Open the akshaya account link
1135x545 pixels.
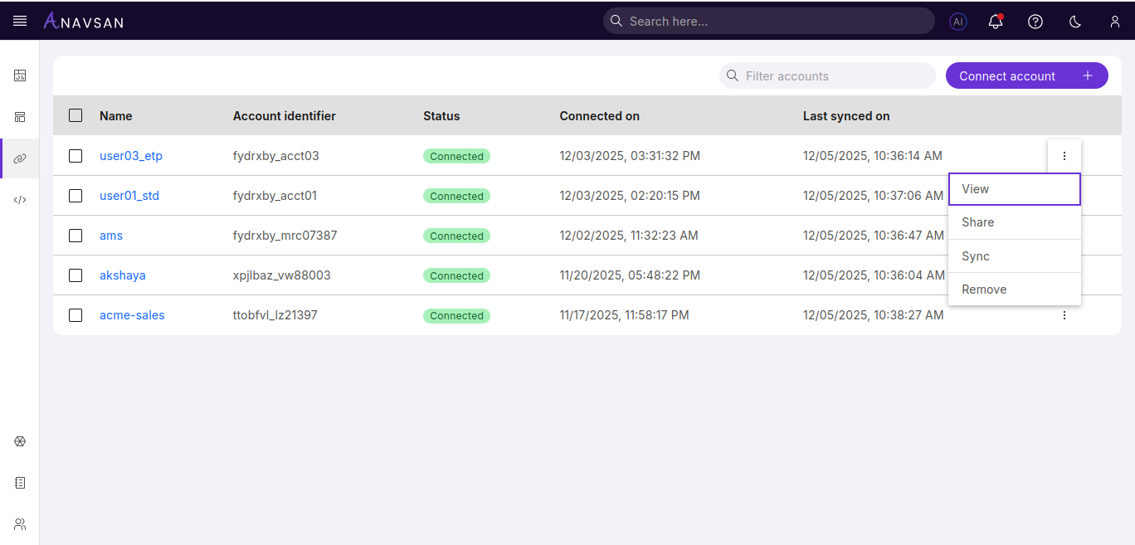tap(122, 275)
